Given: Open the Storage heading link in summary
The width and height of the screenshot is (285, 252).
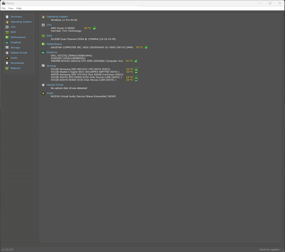Looking at the screenshot, I should [51, 66].
